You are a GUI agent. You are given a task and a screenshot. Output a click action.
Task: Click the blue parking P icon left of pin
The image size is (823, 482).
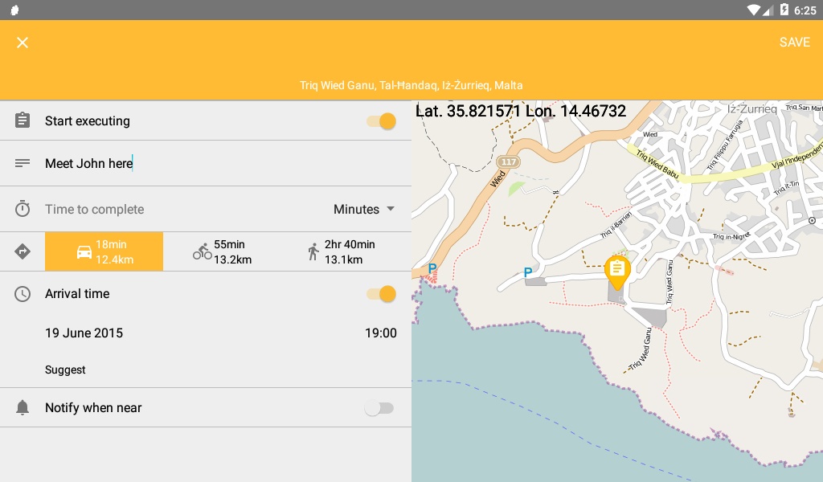click(527, 272)
